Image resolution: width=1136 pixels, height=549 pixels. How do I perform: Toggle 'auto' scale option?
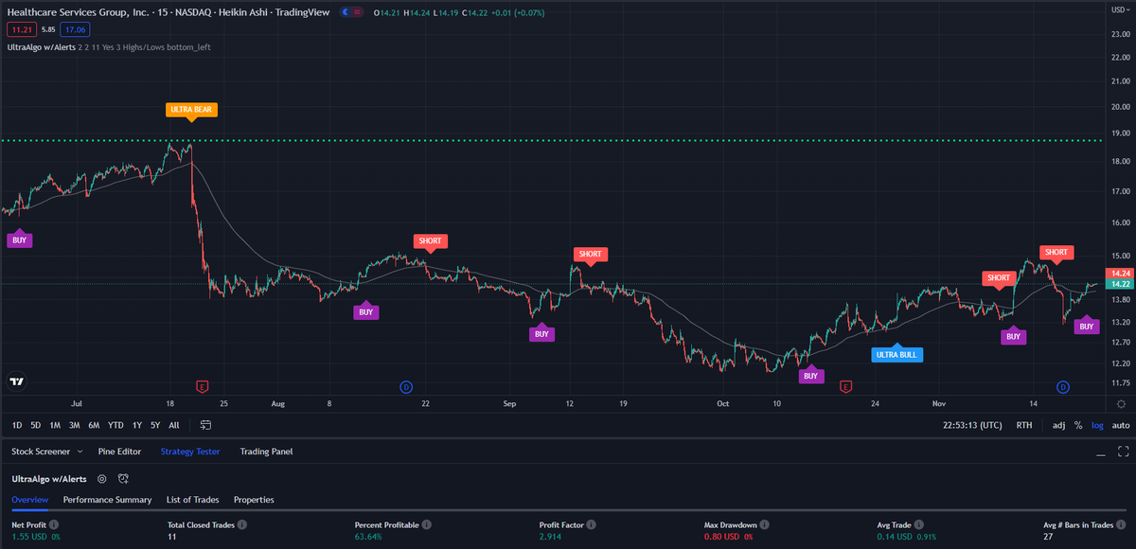click(1121, 425)
